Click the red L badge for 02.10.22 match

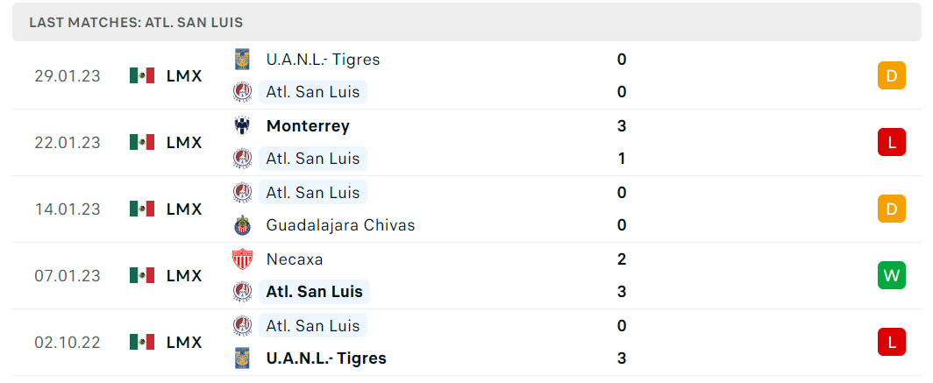coord(891,342)
